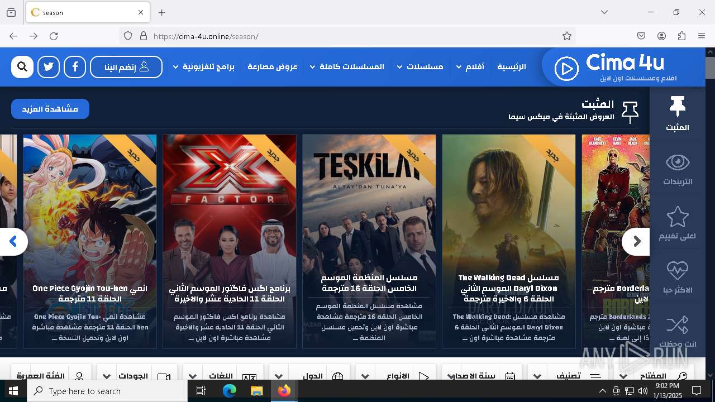This screenshot has width=715, height=402.
Task: Click the browser back arrow
Action: (13, 36)
